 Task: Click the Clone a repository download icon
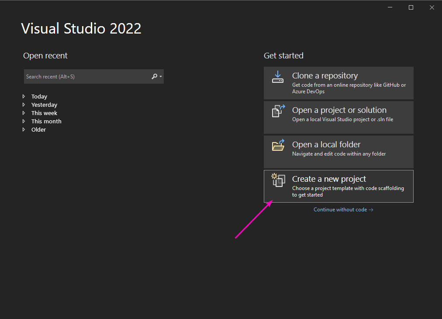278,77
